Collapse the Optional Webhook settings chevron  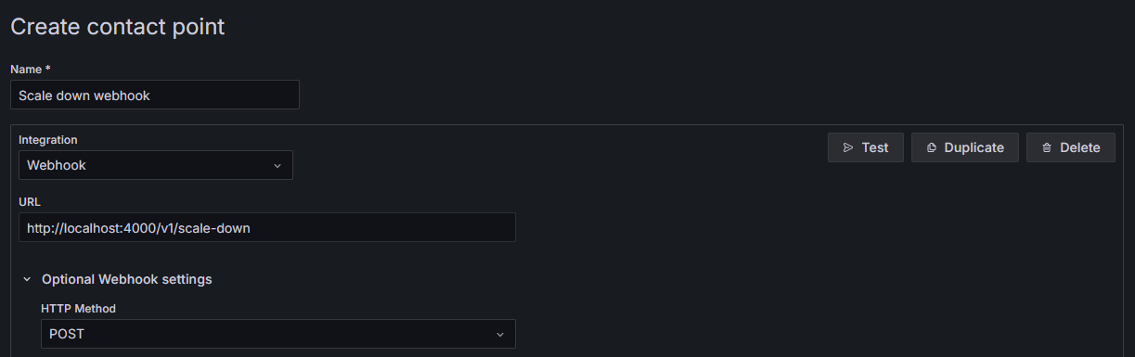coord(27,279)
